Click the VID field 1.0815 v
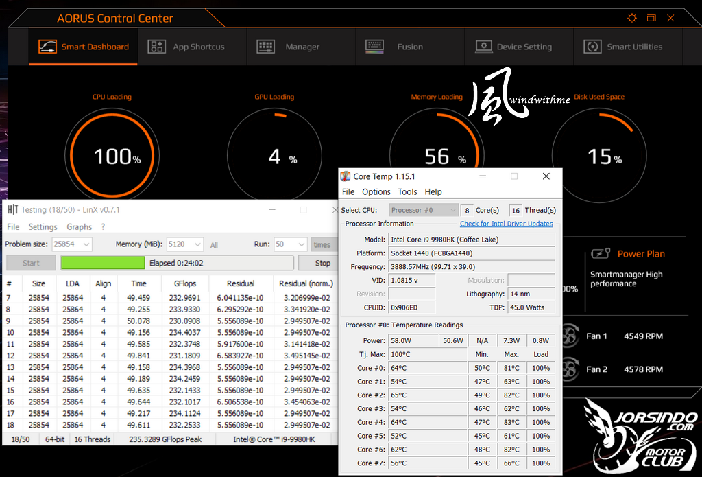 tap(411, 280)
